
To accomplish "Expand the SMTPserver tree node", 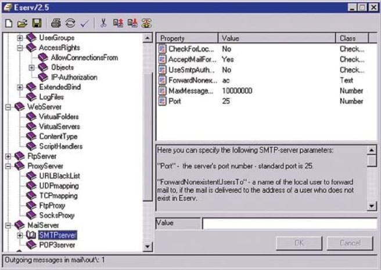I will point(20,235).
